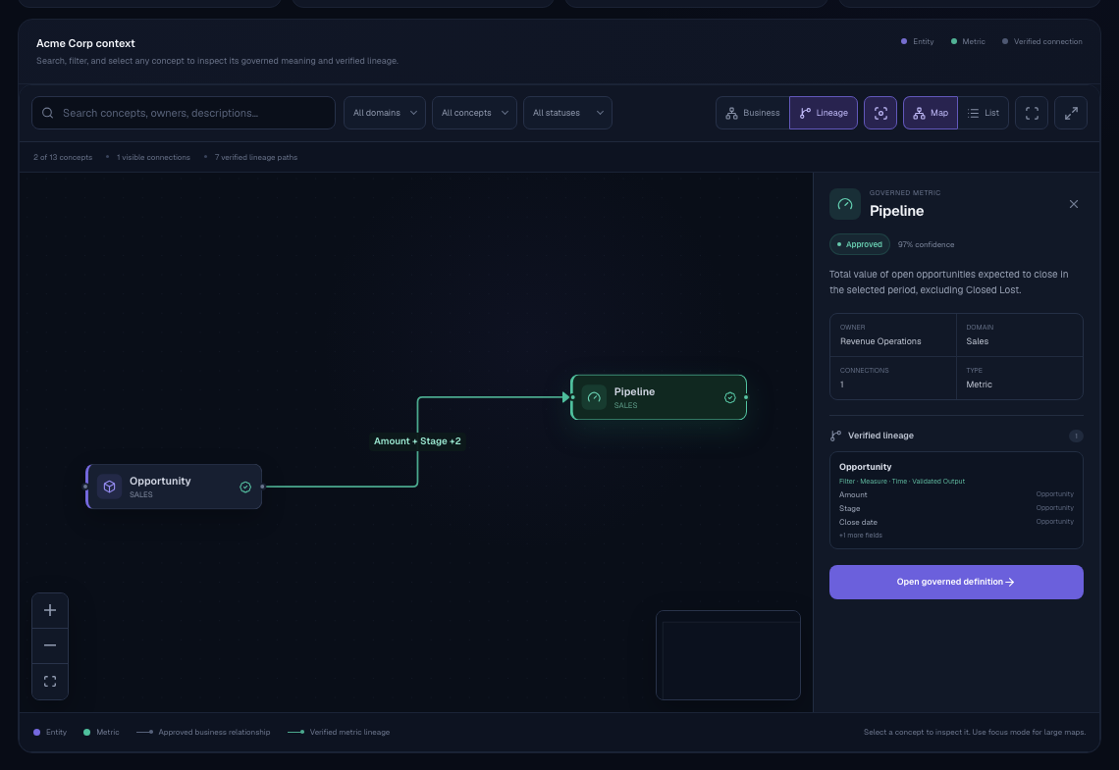Image resolution: width=1119 pixels, height=770 pixels.
Task: Select the Map layout tab
Action: [x=931, y=113]
